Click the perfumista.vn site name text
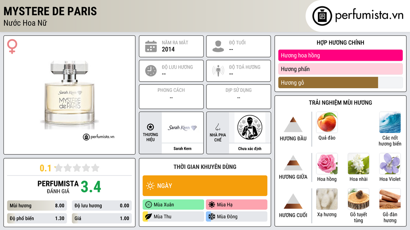Viewport: 410px width, 230px height. click(x=369, y=15)
